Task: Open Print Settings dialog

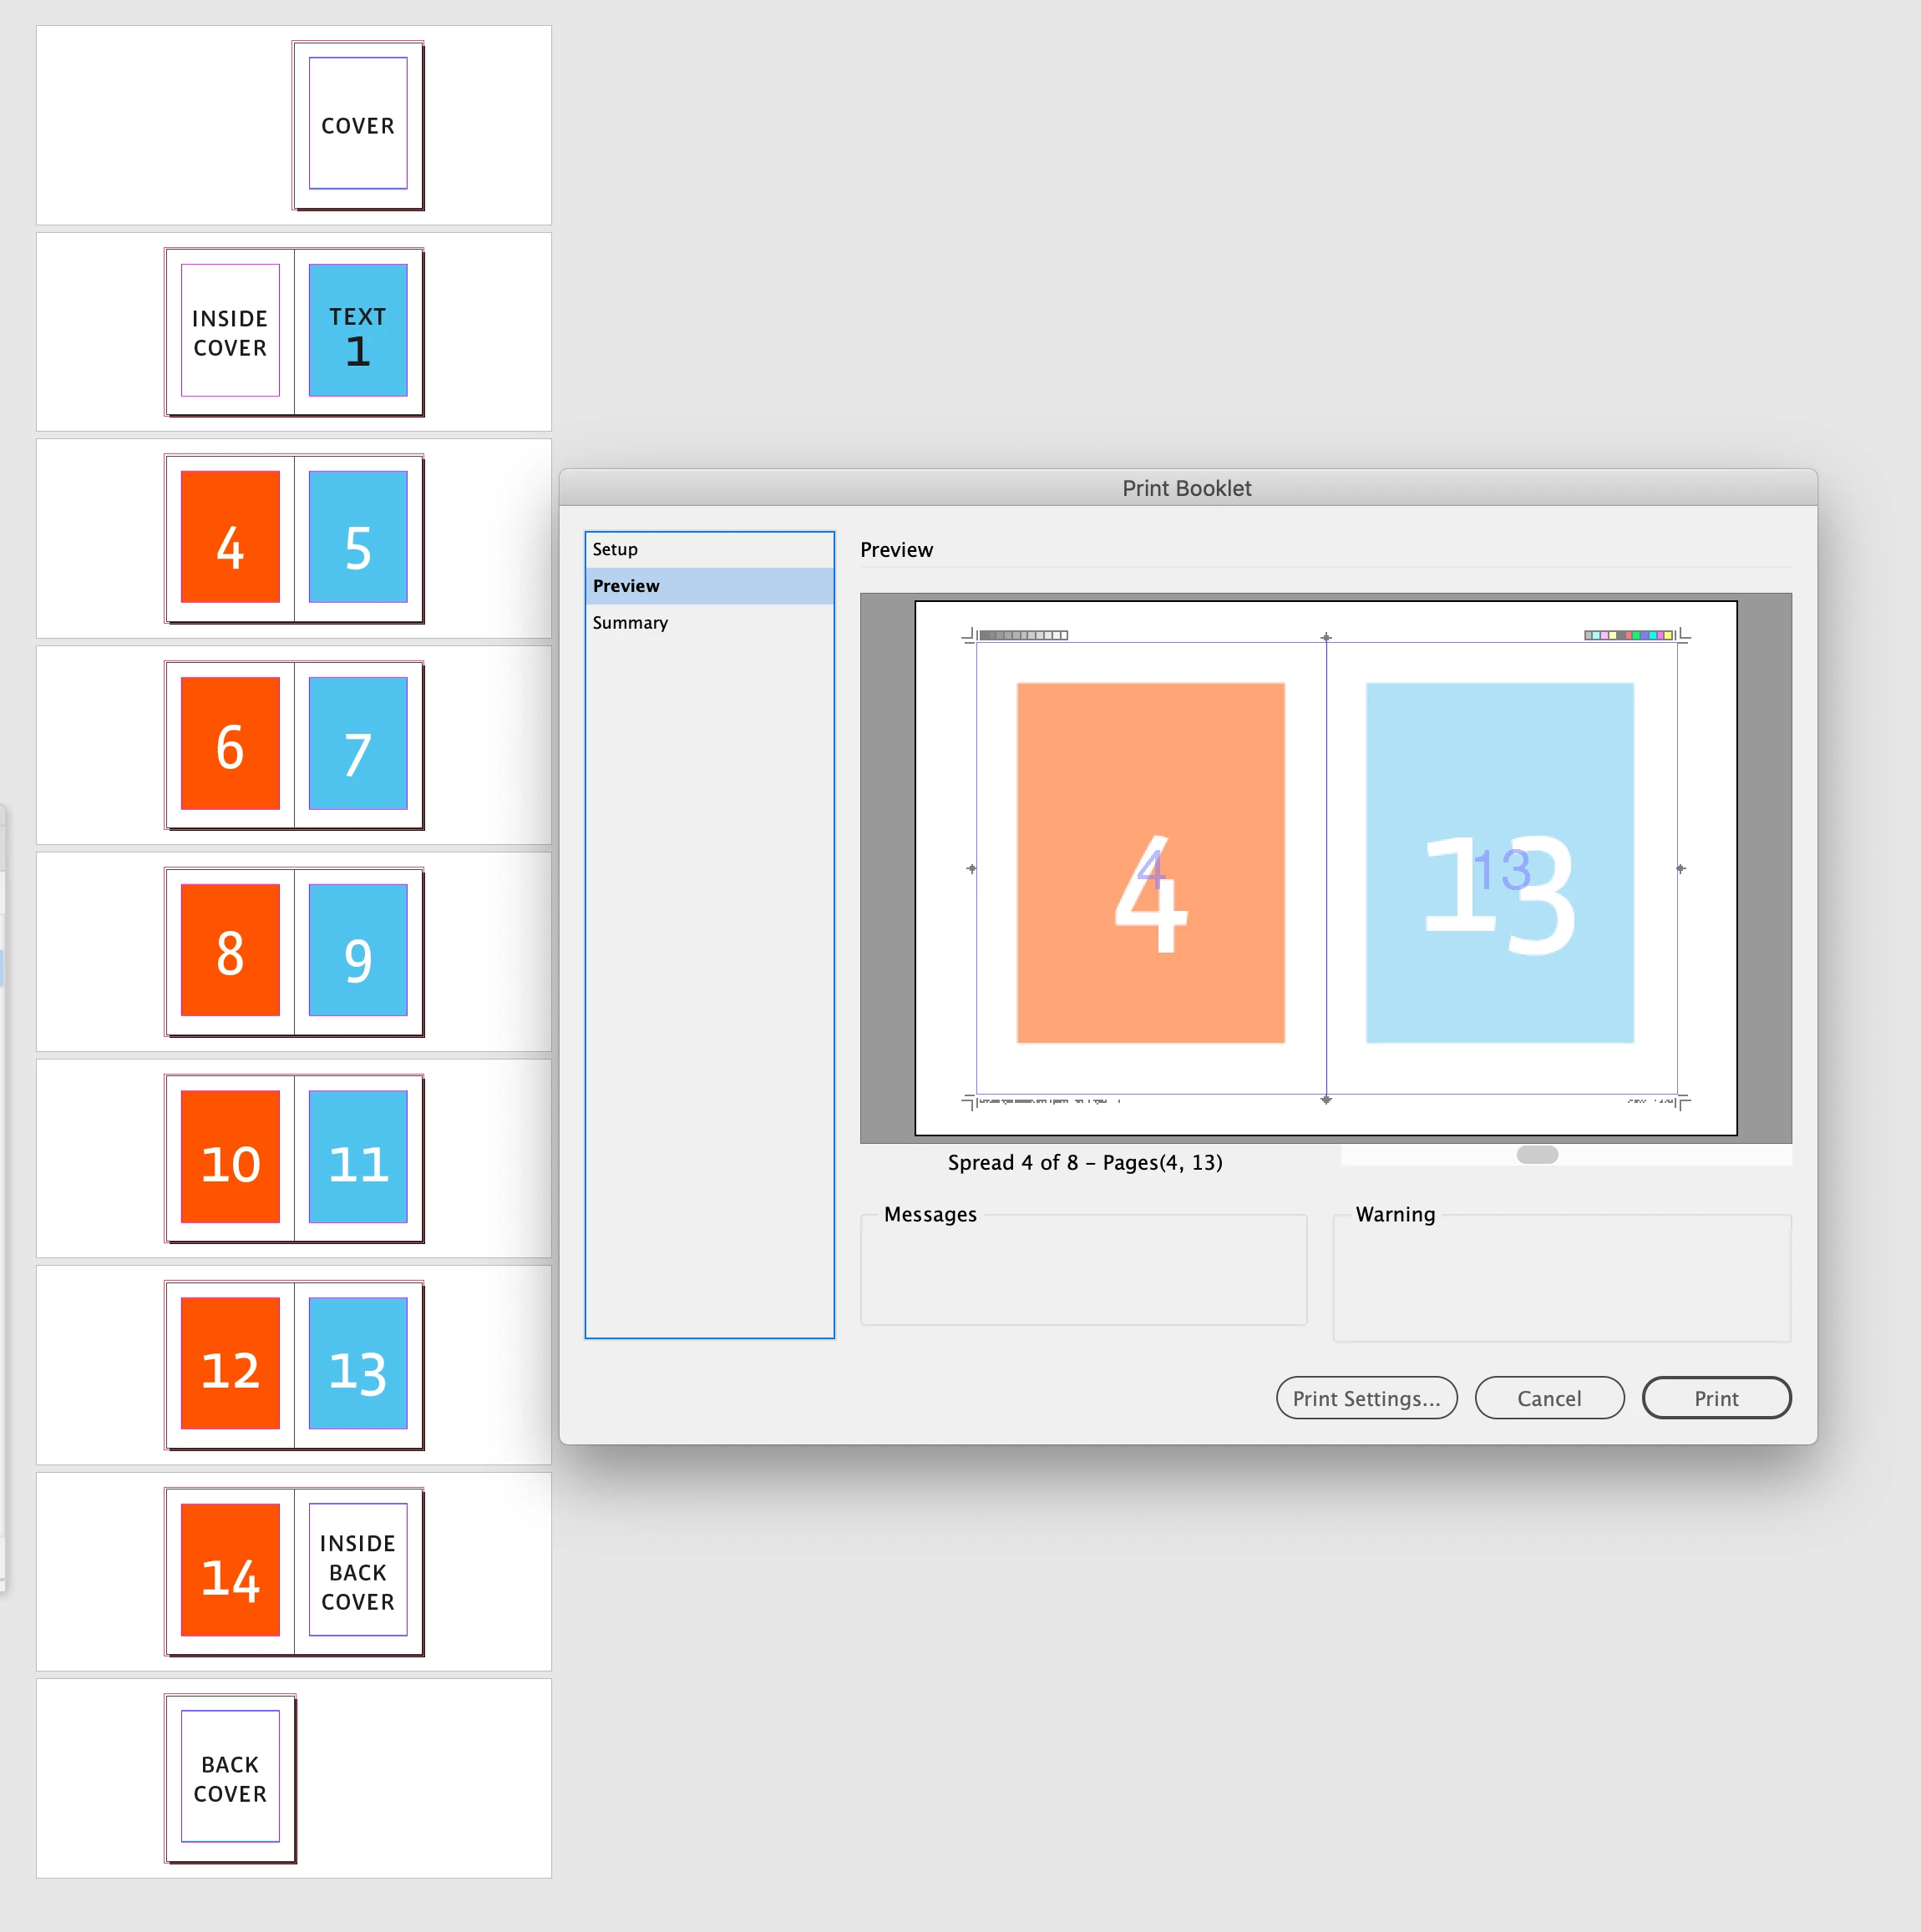Action: click(x=1366, y=1398)
